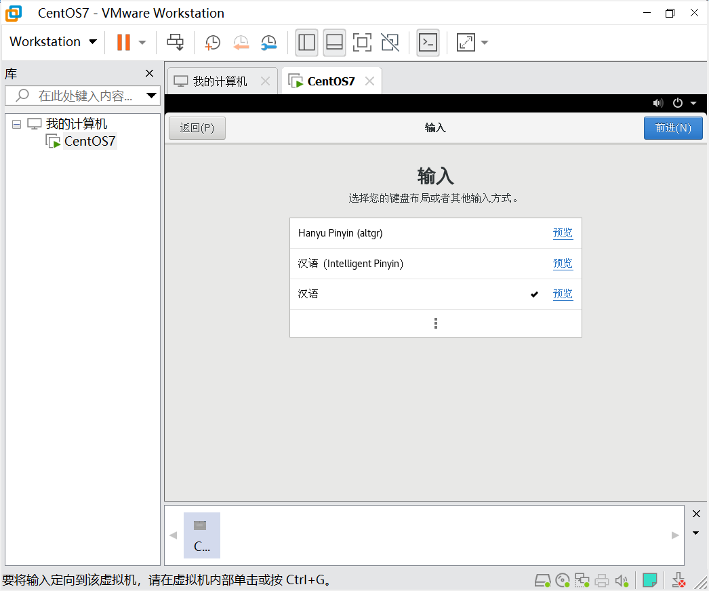
Task: Collapse the 我的计算机 tree node
Action: click(x=17, y=124)
